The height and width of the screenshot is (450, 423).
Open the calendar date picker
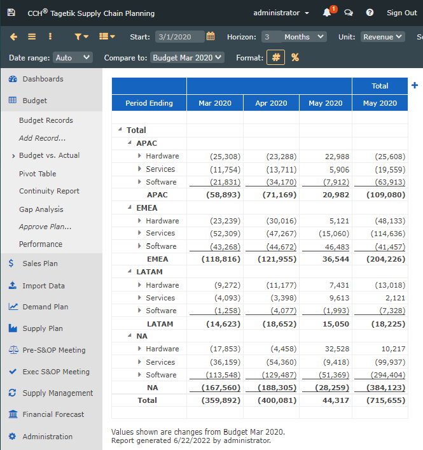point(211,36)
